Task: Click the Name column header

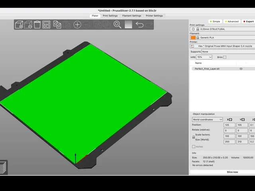Action: [x=198, y=63]
